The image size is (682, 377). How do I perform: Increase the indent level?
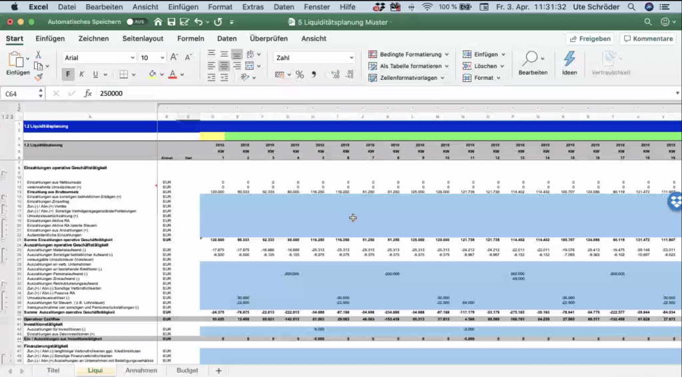(224, 77)
